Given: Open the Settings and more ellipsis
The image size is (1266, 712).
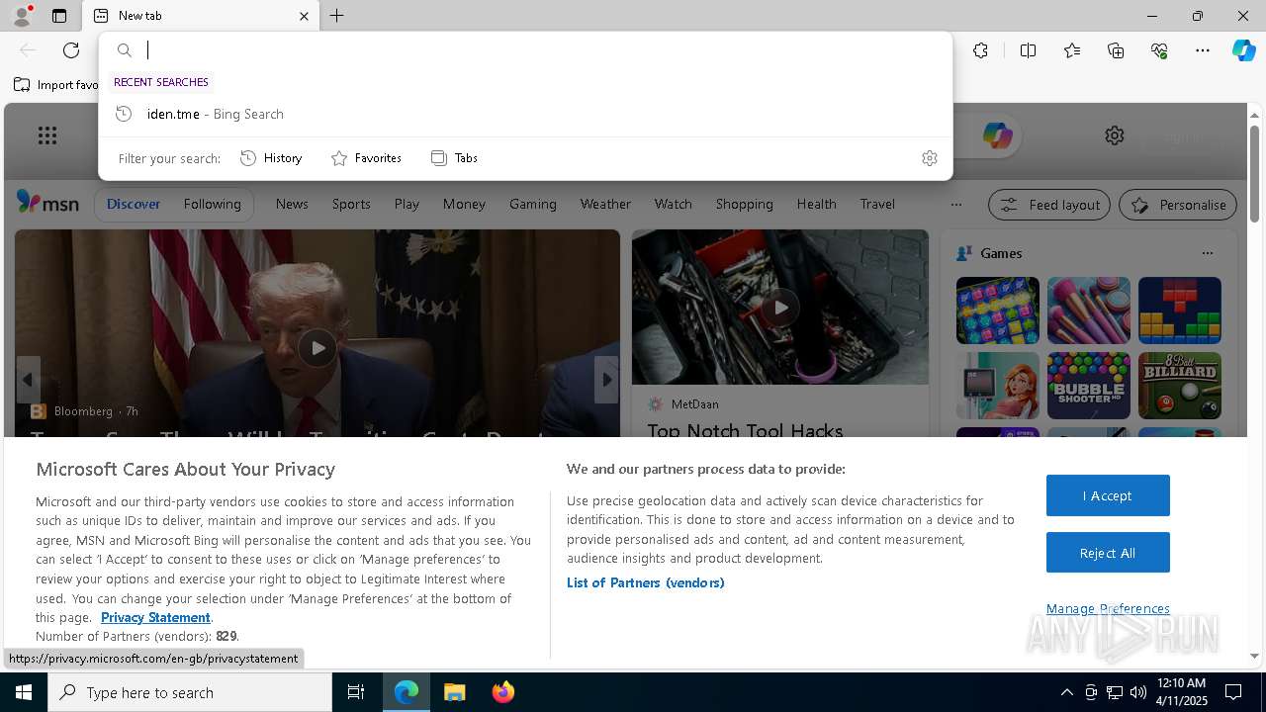Looking at the screenshot, I should click(1203, 50).
